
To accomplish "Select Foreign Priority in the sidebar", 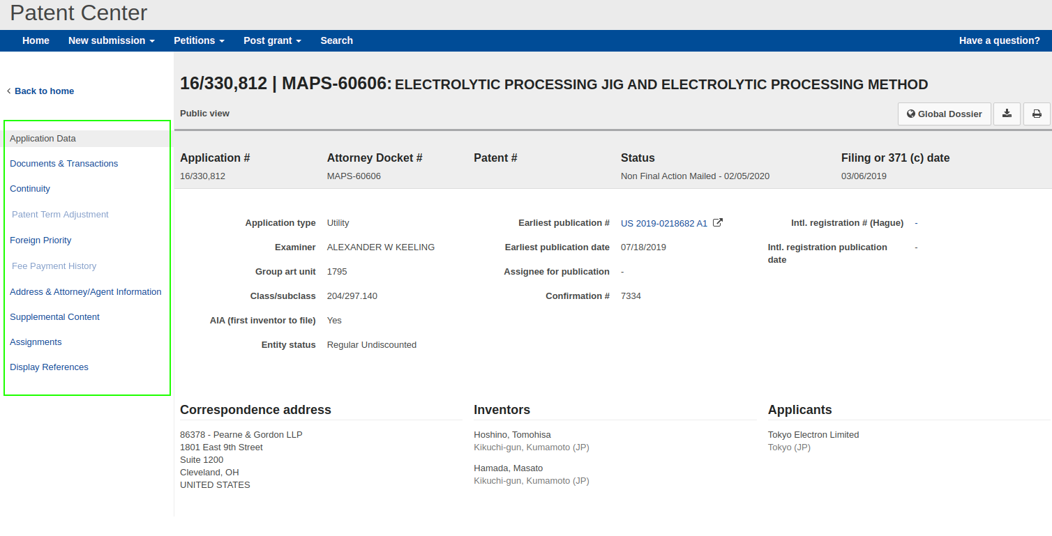I will point(40,240).
